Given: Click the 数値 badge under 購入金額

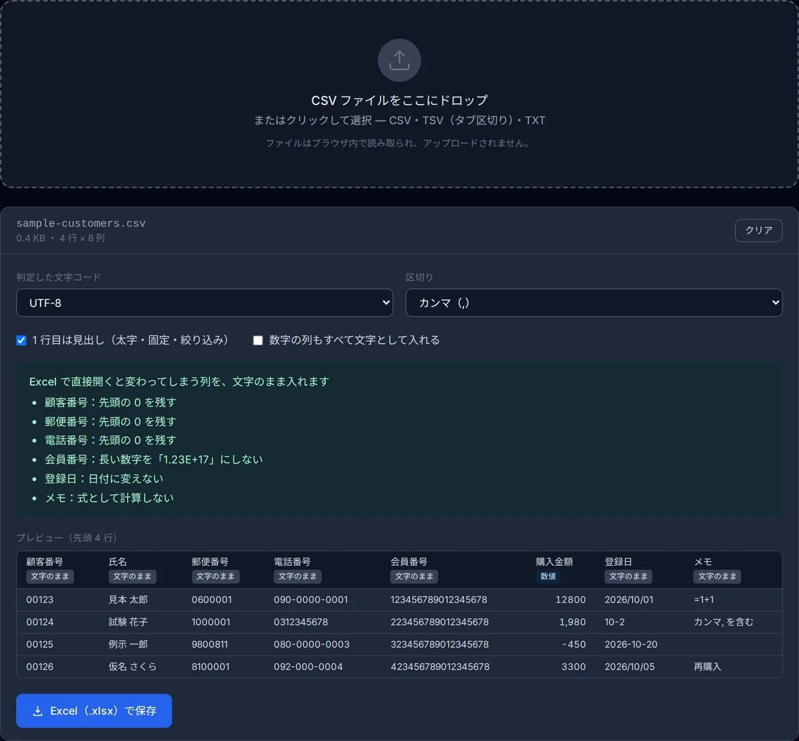Looking at the screenshot, I should [x=548, y=577].
